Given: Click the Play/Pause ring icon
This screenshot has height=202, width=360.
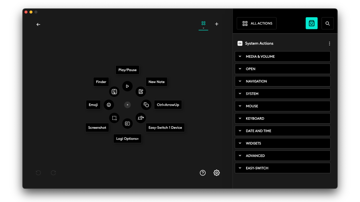Looking at the screenshot, I should point(127,86).
